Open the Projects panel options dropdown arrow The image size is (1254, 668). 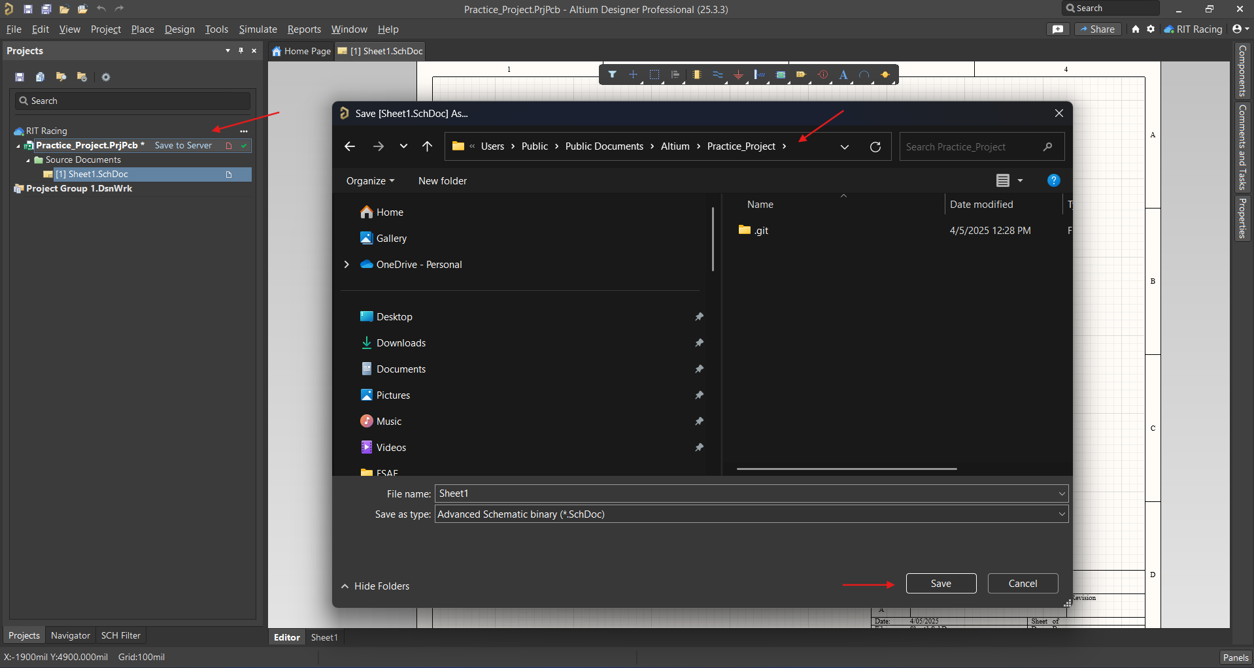tap(228, 50)
